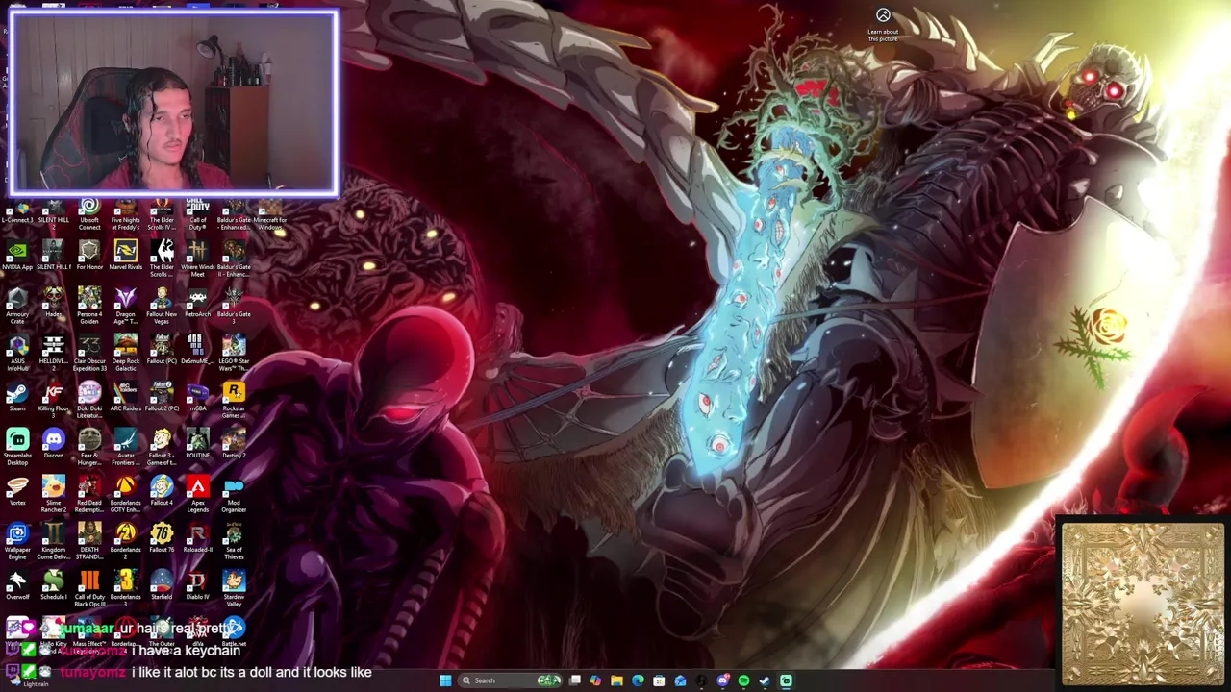Viewport: 1231px width, 692px height.
Task: Open the Overwolf desktop shortcut
Action: tap(17, 585)
